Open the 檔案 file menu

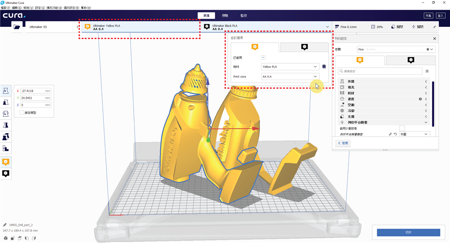pos(6,8)
